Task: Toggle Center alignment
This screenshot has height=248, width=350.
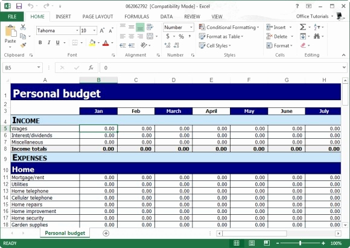Action: pyautogui.click(x=132, y=36)
